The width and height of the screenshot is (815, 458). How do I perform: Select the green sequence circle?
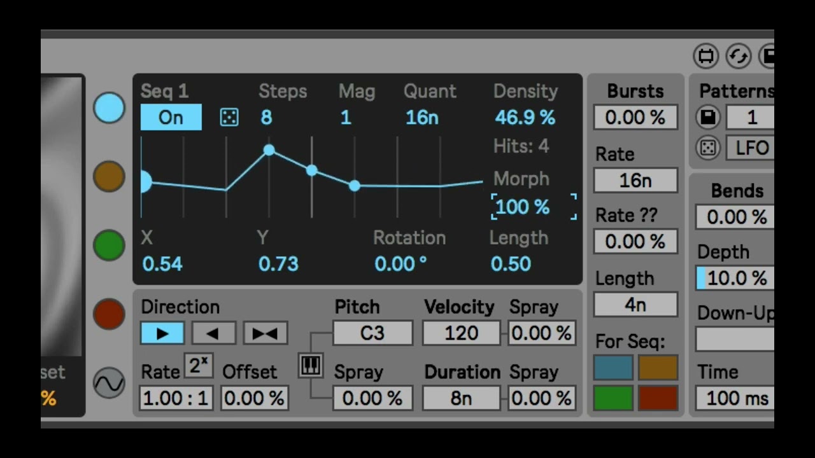[109, 246]
